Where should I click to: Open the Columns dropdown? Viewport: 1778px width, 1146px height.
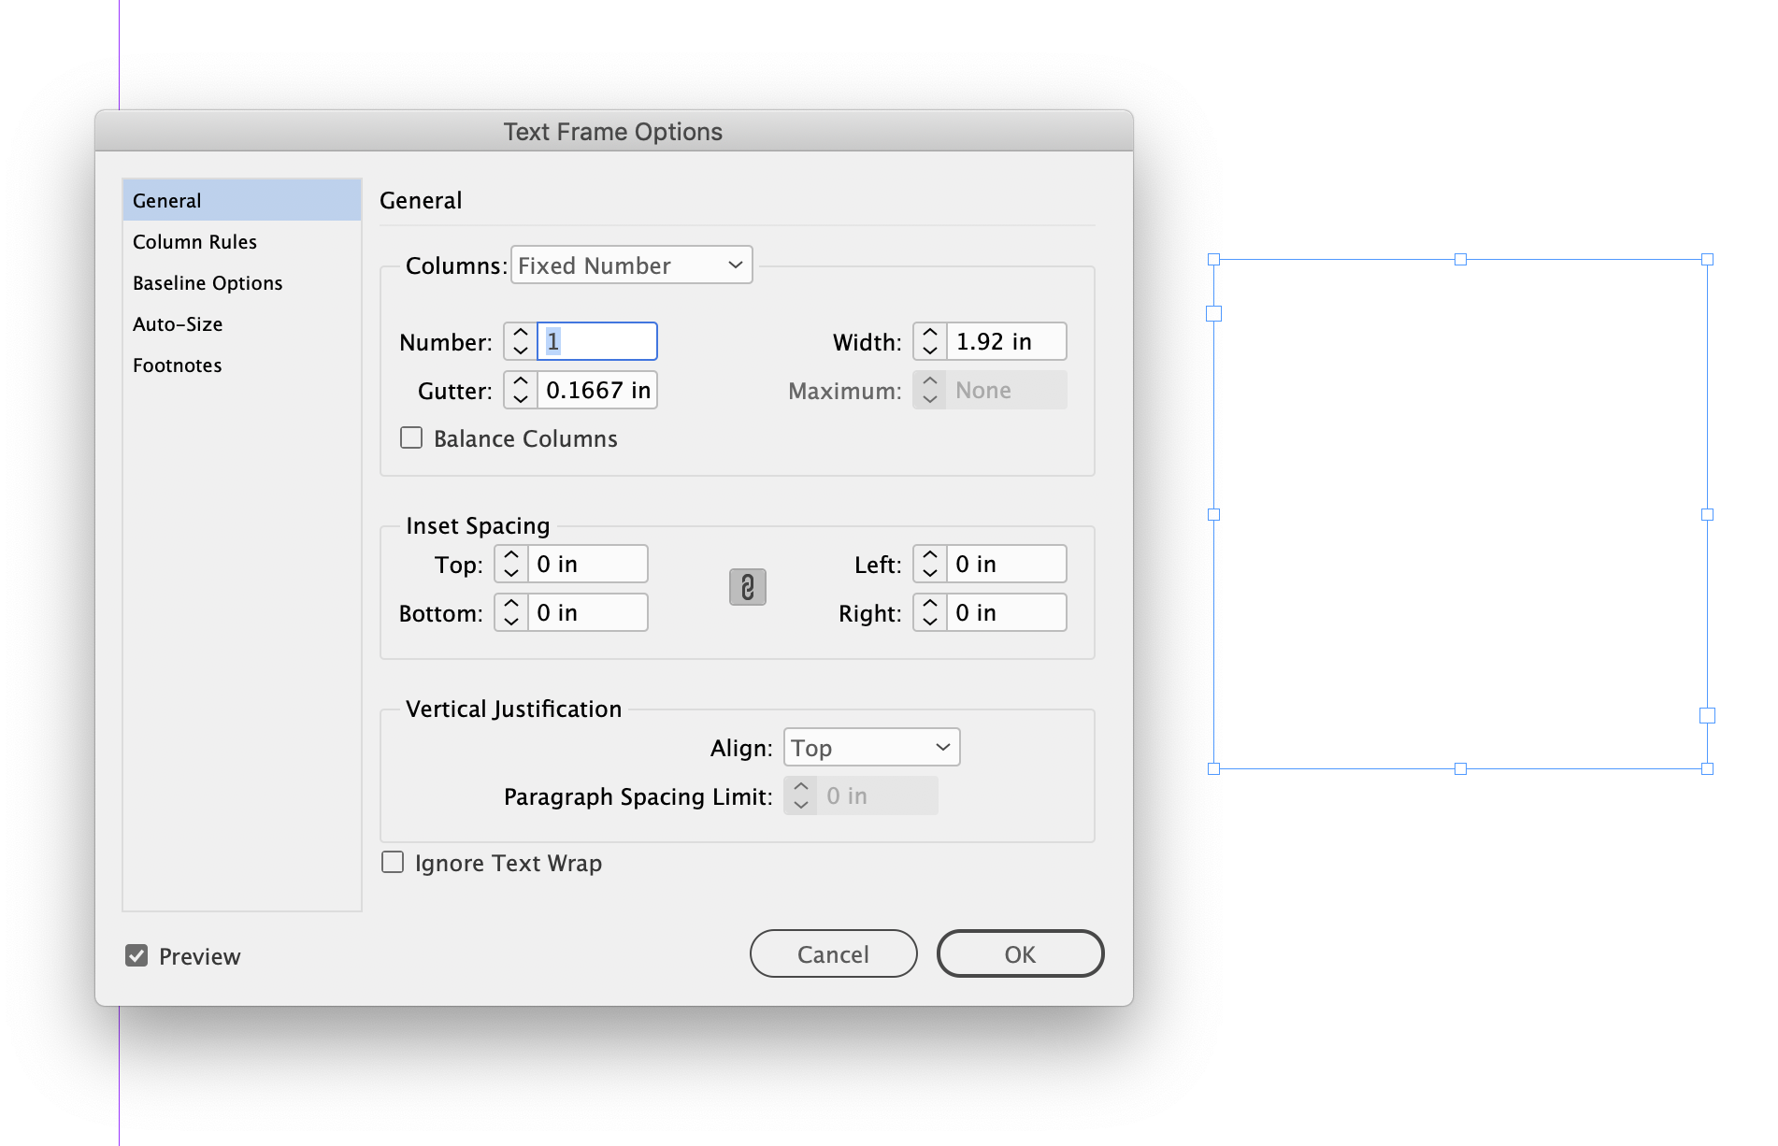pyautogui.click(x=631, y=265)
